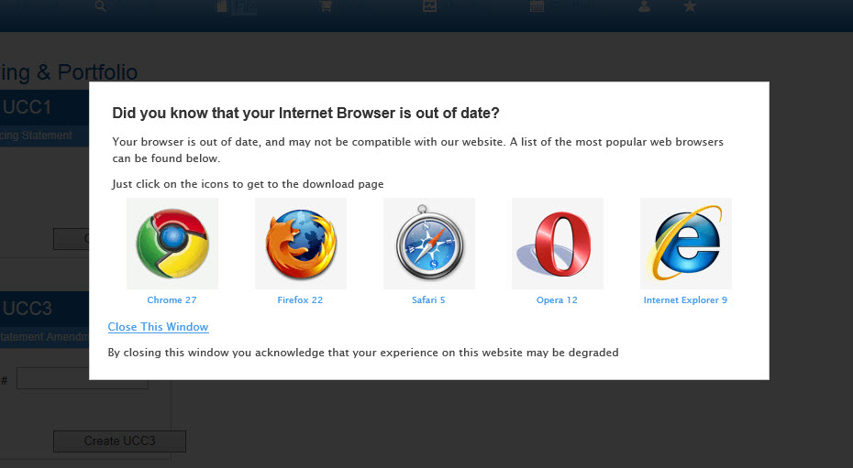Click the UCC3 file number input field
The width and height of the screenshot is (853, 468).
click(83, 378)
